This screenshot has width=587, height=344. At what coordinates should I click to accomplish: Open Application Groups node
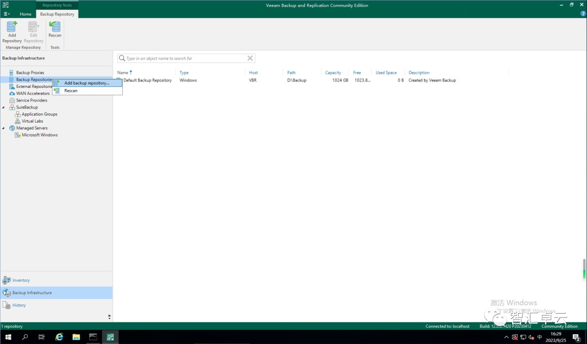(x=39, y=114)
